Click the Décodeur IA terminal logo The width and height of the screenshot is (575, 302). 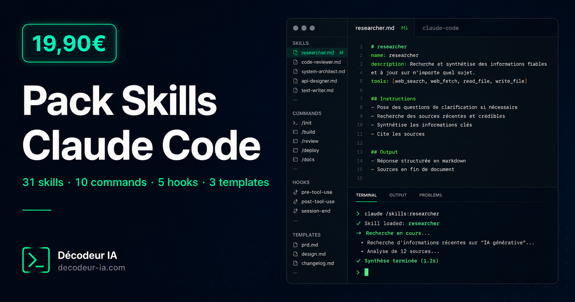pos(36,260)
